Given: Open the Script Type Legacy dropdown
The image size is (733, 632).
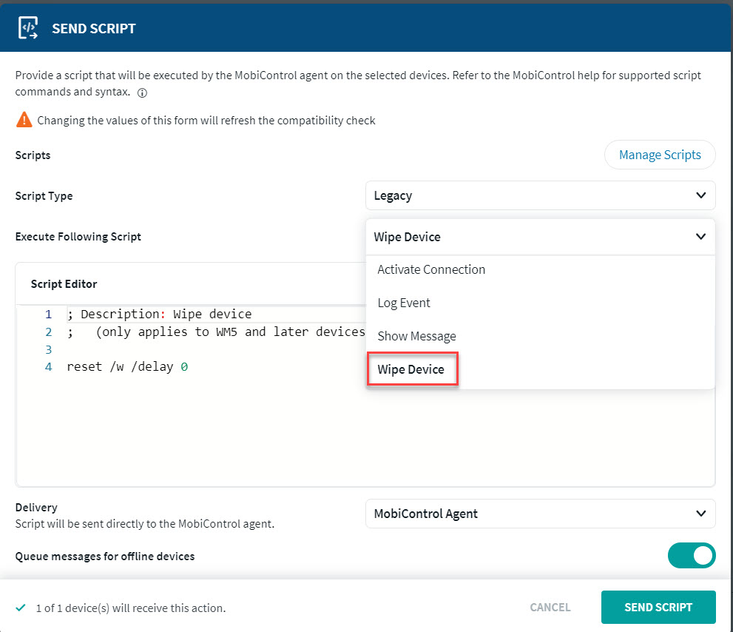Looking at the screenshot, I should 540,195.
